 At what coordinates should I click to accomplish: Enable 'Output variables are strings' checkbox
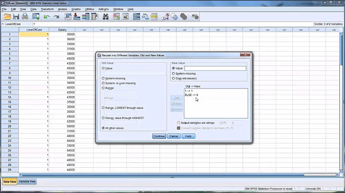[178, 123]
